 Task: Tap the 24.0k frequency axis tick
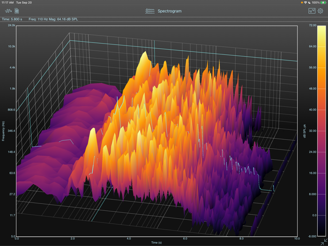pos(11,25)
